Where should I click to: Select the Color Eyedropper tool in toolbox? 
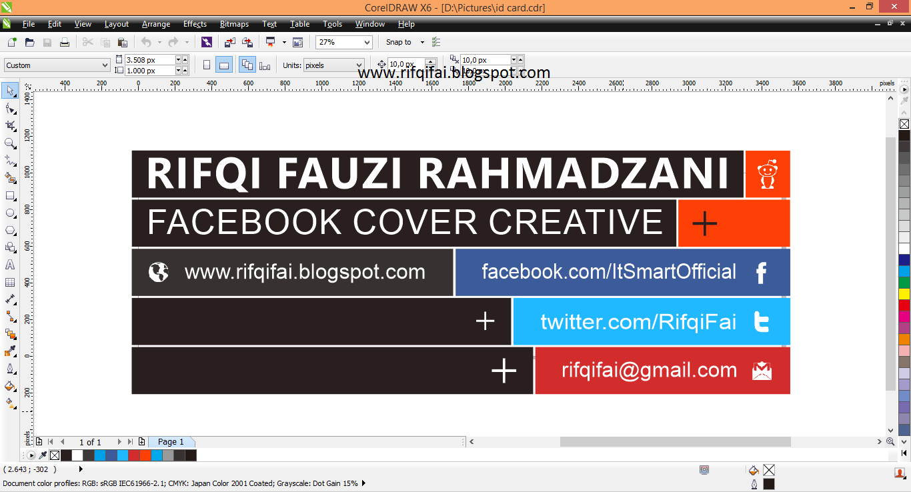(x=10, y=351)
